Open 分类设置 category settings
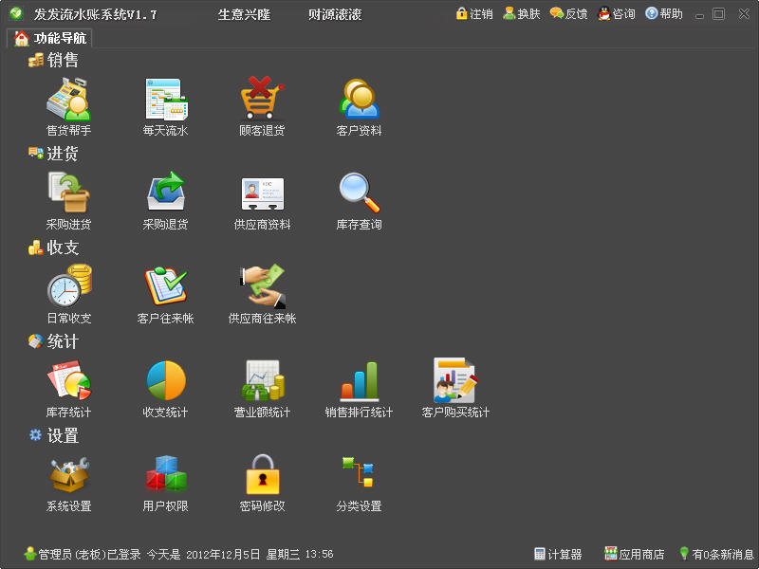 [x=359, y=483]
